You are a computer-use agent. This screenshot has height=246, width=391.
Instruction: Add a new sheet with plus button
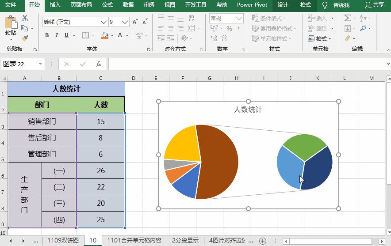(263, 241)
